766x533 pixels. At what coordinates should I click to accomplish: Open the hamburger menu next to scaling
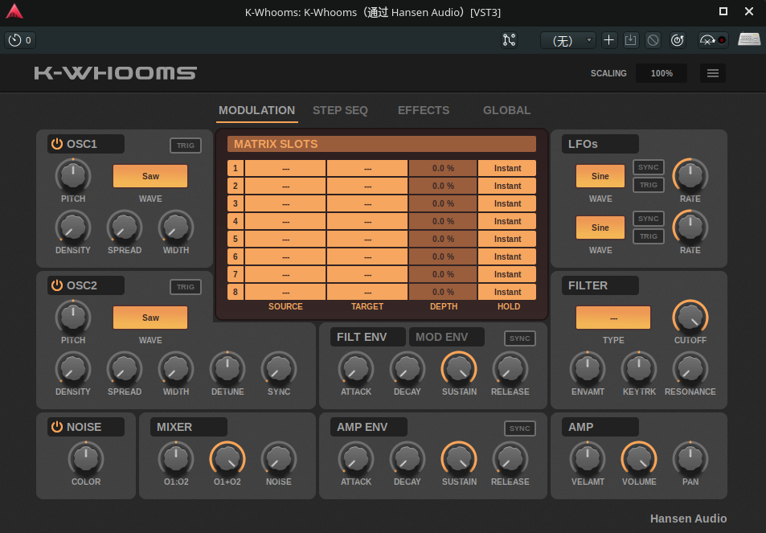pyautogui.click(x=713, y=73)
